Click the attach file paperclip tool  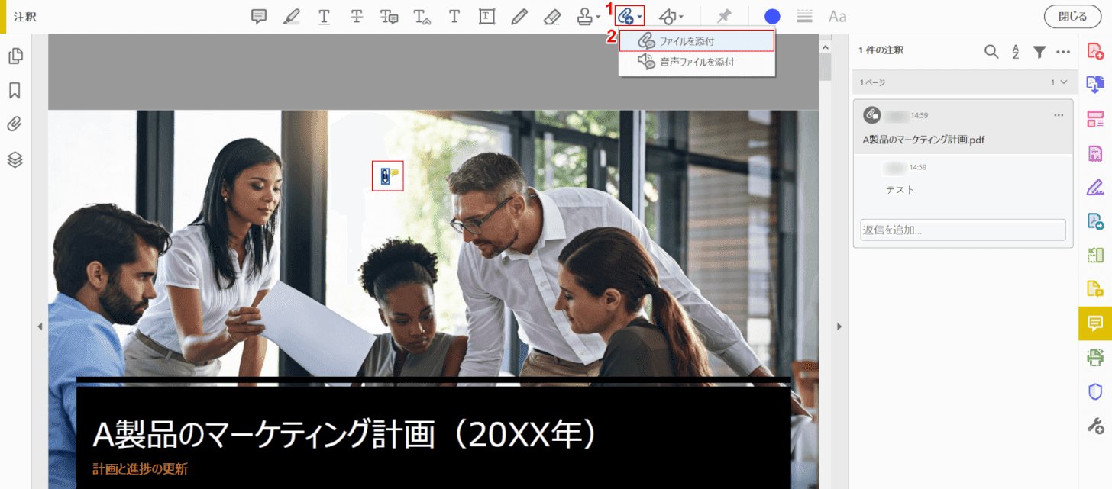coord(626,16)
